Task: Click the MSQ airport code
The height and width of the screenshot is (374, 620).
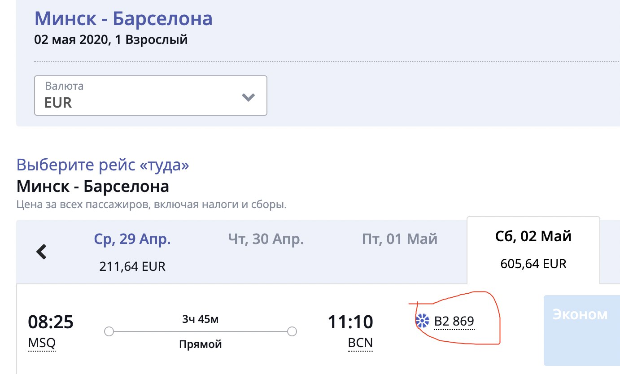Action: (42, 344)
